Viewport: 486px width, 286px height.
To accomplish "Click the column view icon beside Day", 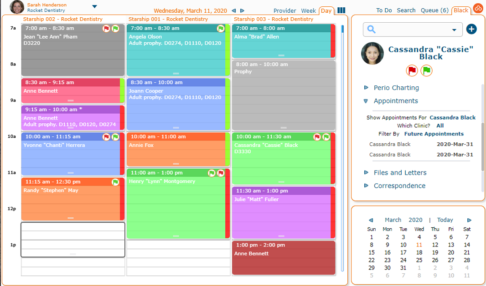I will pyautogui.click(x=341, y=10).
